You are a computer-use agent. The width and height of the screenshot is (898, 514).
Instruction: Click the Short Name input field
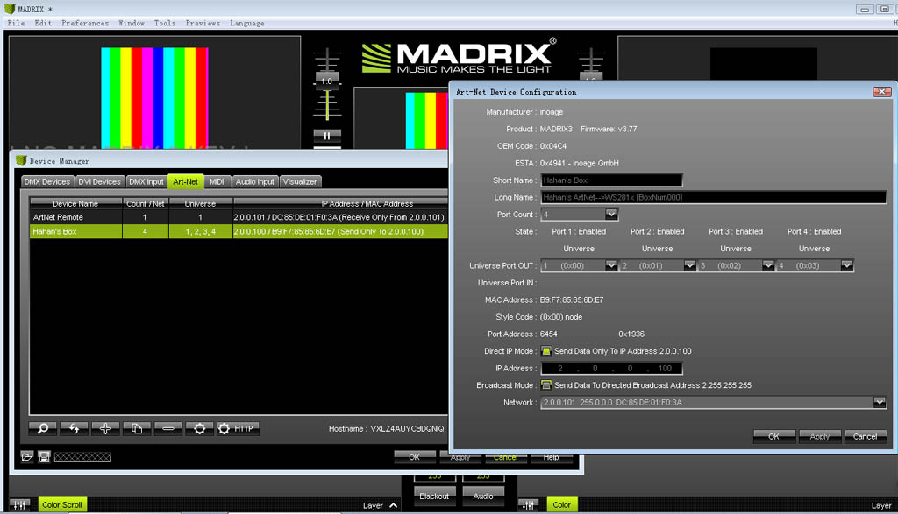(611, 180)
